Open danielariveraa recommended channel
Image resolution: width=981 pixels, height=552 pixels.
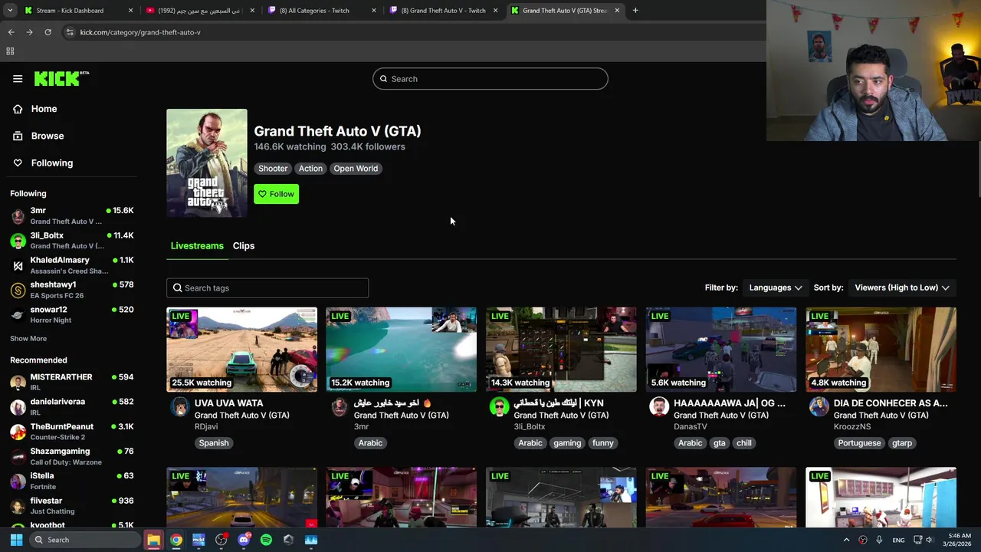72,406
